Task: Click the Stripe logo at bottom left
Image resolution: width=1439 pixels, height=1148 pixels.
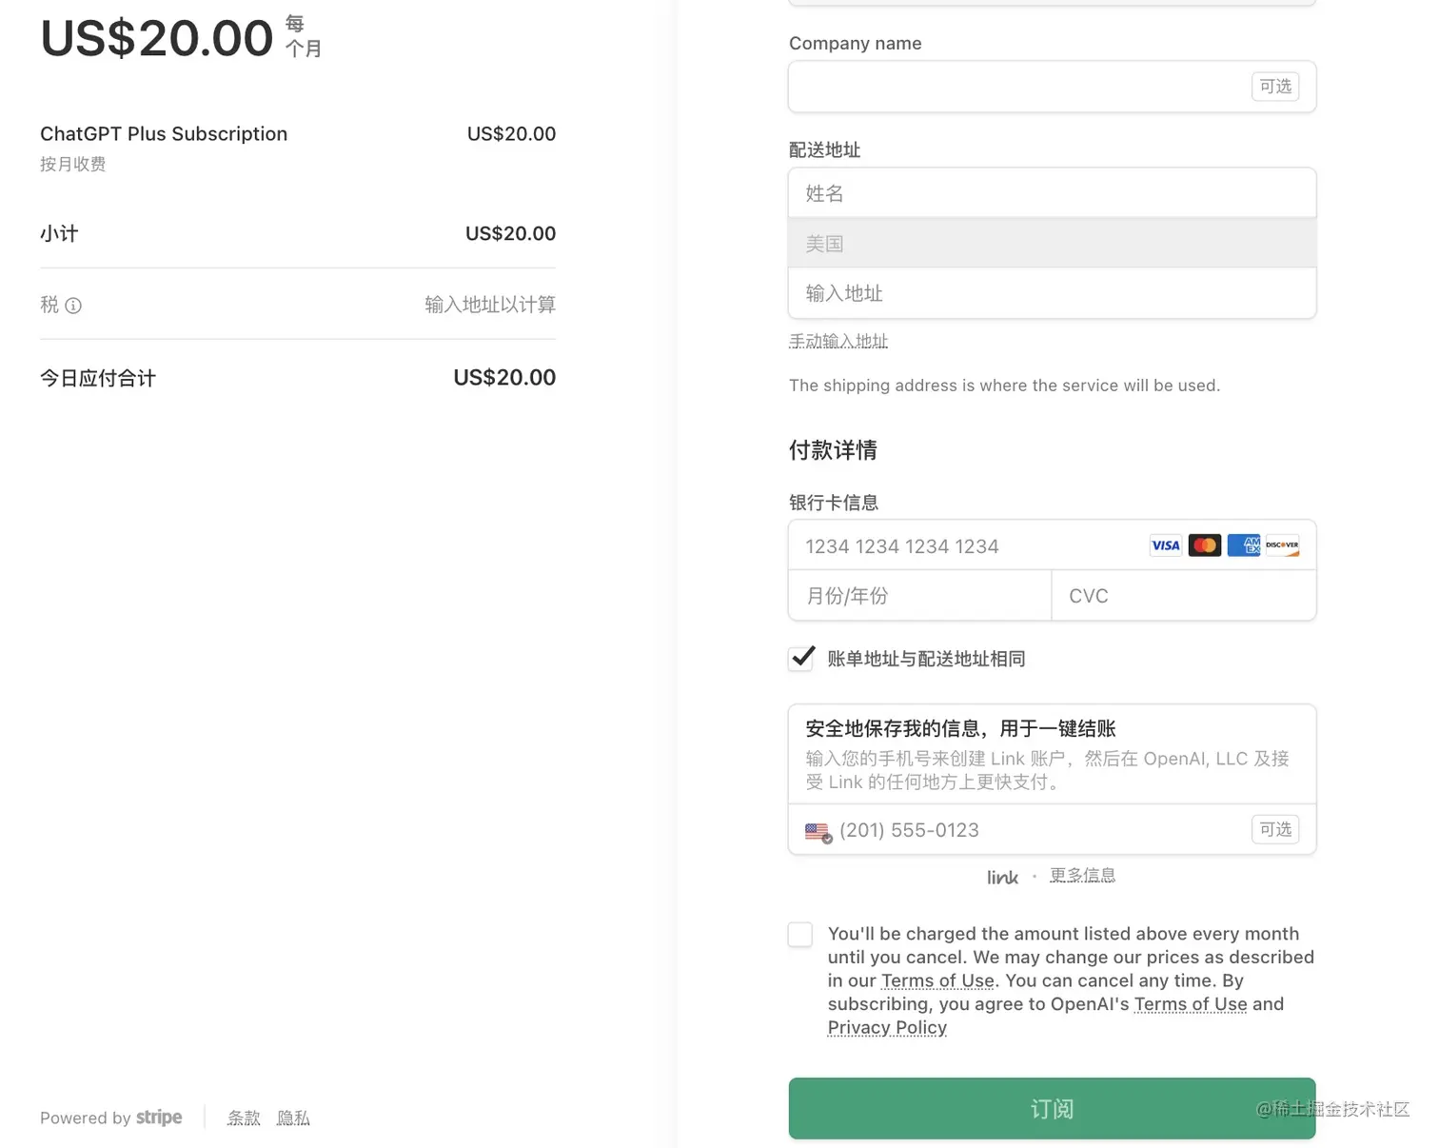Action: (x=158, y=1118)
